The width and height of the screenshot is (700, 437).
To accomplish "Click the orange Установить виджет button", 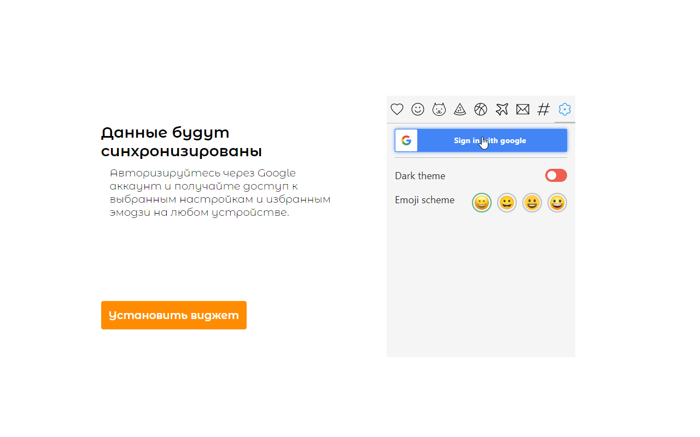I will point(174,315).
